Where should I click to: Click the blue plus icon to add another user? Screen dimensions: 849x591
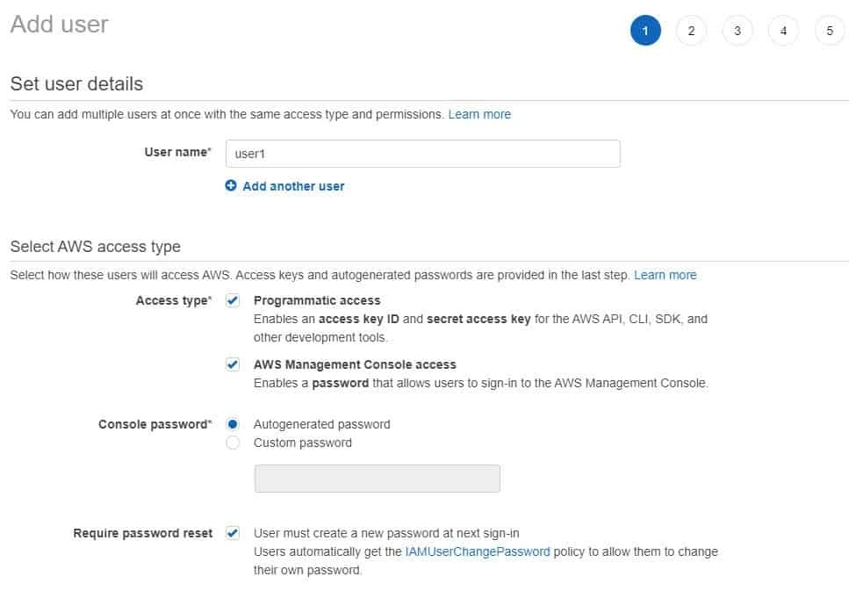231,185
